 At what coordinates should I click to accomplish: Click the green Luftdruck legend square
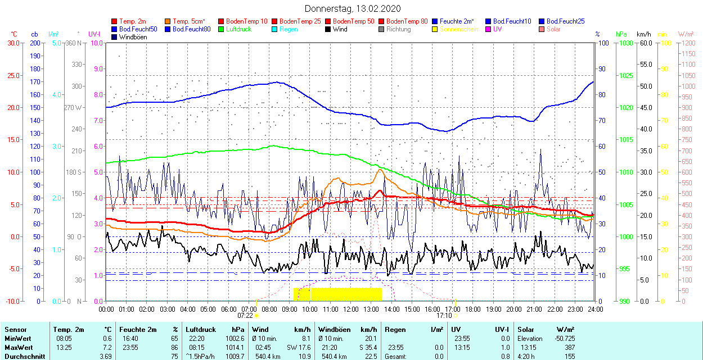222,29
